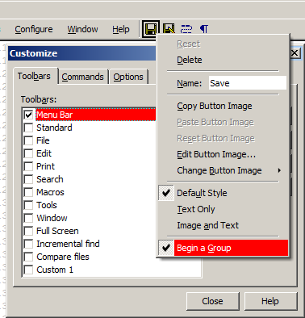Enable the Search toolbar checkbox
This screenshot has height=318, width=305.
coord(28,179)
